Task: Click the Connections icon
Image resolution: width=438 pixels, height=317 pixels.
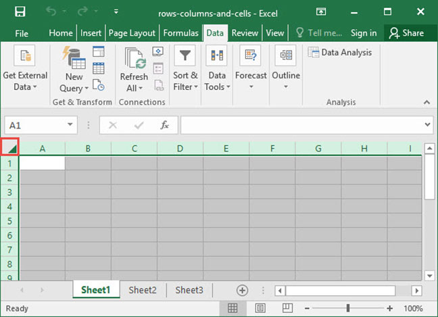Action: coord(158,51)
